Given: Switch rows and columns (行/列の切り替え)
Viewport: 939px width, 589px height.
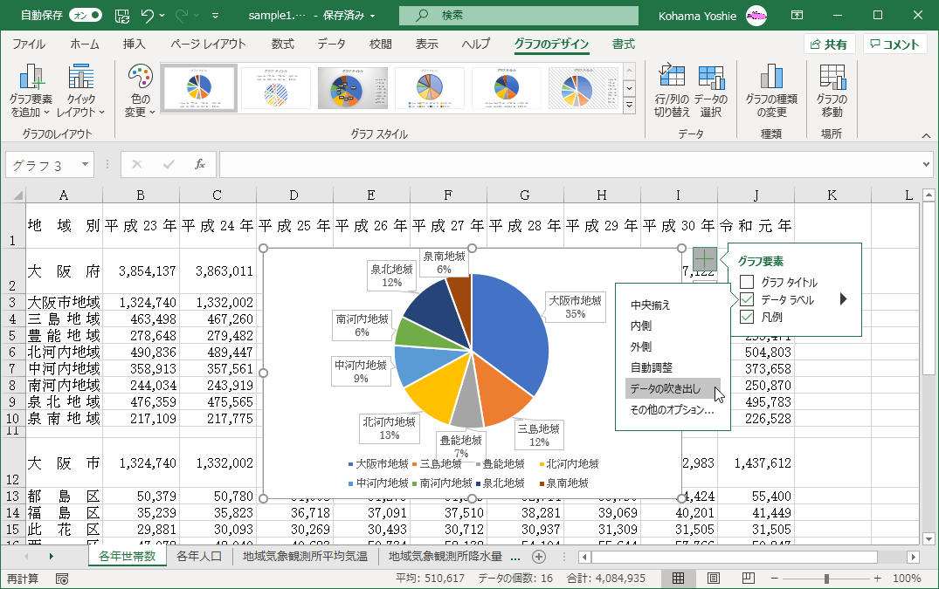Looking at the screenshot, I should [672, 91].
